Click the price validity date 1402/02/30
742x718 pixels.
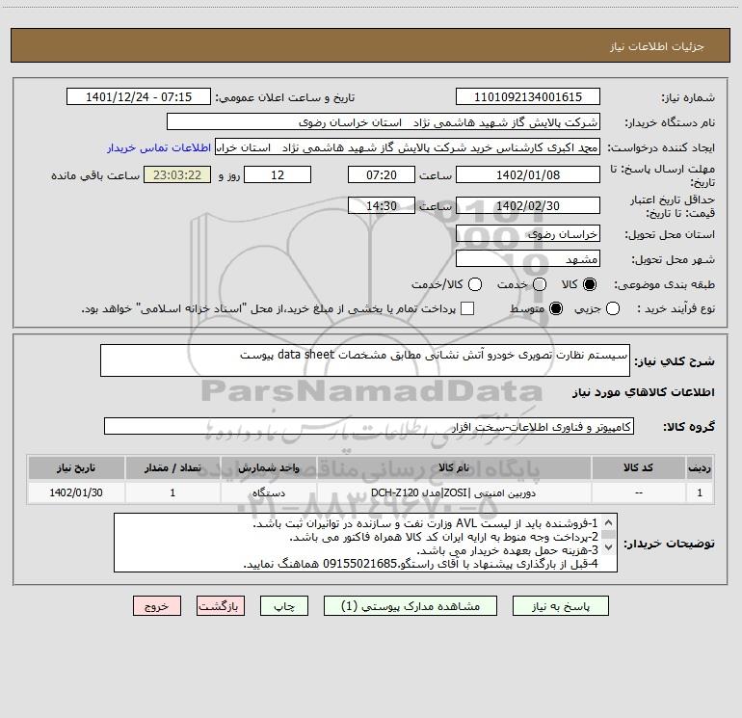click(x=528, y=205)
